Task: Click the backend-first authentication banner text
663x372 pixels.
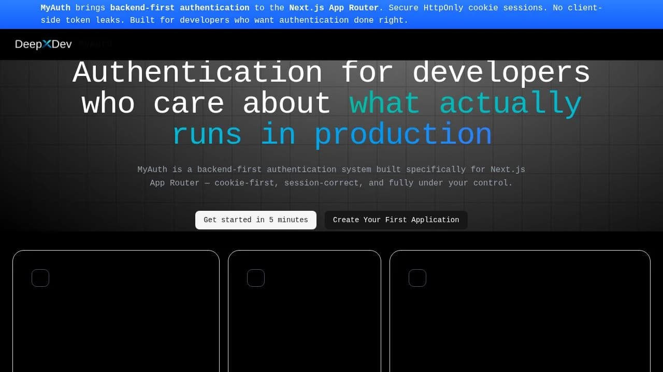Action: [179, 8]
